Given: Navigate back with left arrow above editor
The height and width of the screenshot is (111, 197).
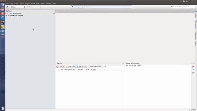Looking at the screenshot, I should (57, 11).
